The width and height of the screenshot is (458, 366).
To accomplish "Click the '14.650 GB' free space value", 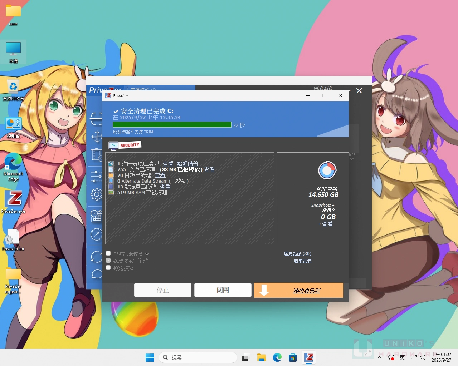I will [x=323, y=195].
